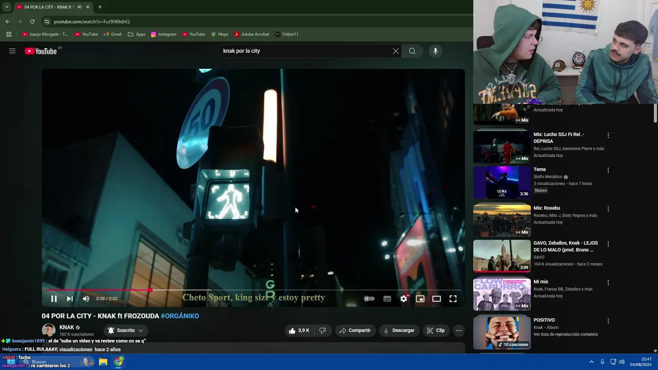Play the Tema video thumbnail

pyautogui.click(x=502, y=182)
